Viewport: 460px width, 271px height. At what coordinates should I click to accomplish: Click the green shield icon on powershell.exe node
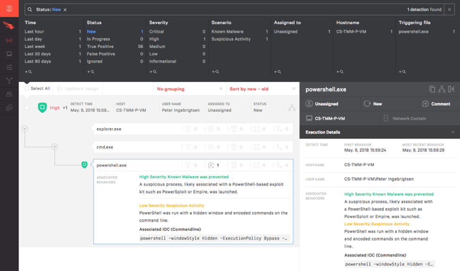pos(85,164)
